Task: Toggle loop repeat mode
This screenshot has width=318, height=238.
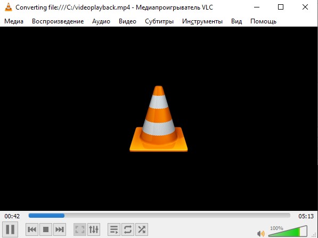Action: (x=128, y=229)
